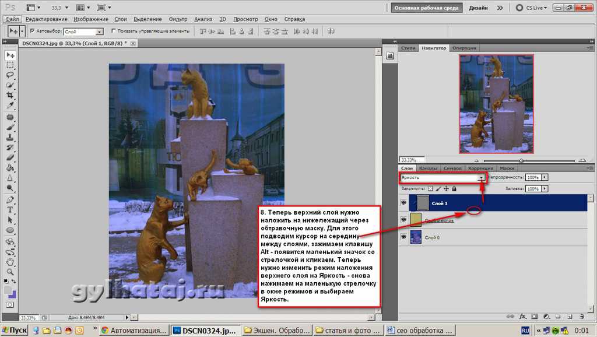Screen dimensions: 597x337
Task: Click the Windows Пуск start button
Action: point(15,330)
